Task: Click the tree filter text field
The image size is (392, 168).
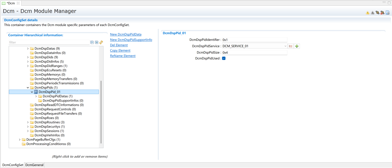Action: point(49,43)
